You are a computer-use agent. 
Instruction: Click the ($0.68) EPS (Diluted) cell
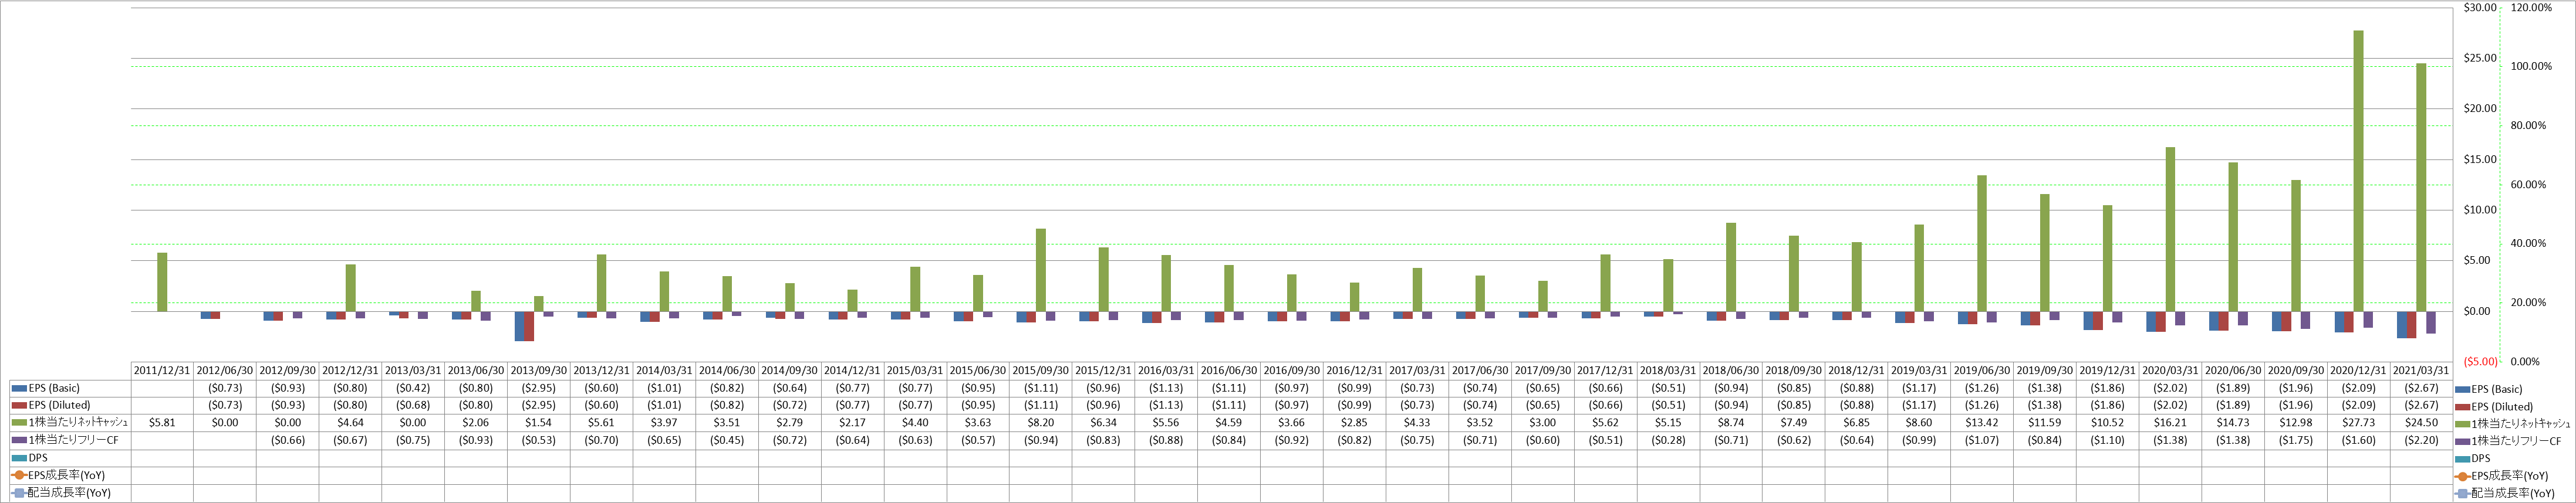[413, 405]
